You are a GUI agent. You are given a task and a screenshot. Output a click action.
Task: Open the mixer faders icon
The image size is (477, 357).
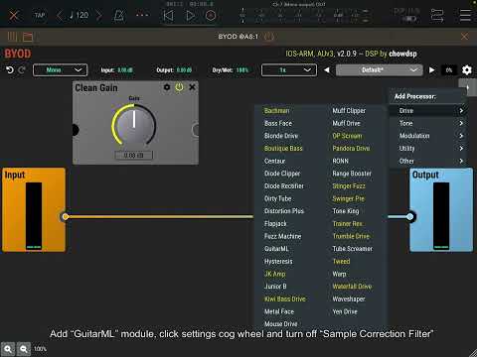(x=12, y=37)
